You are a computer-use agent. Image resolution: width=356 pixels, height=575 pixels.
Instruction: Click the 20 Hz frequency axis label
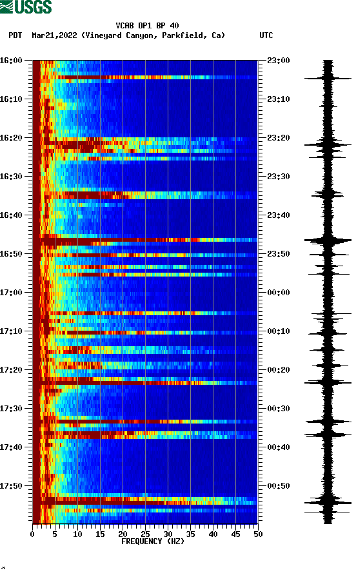click(123, 534)
